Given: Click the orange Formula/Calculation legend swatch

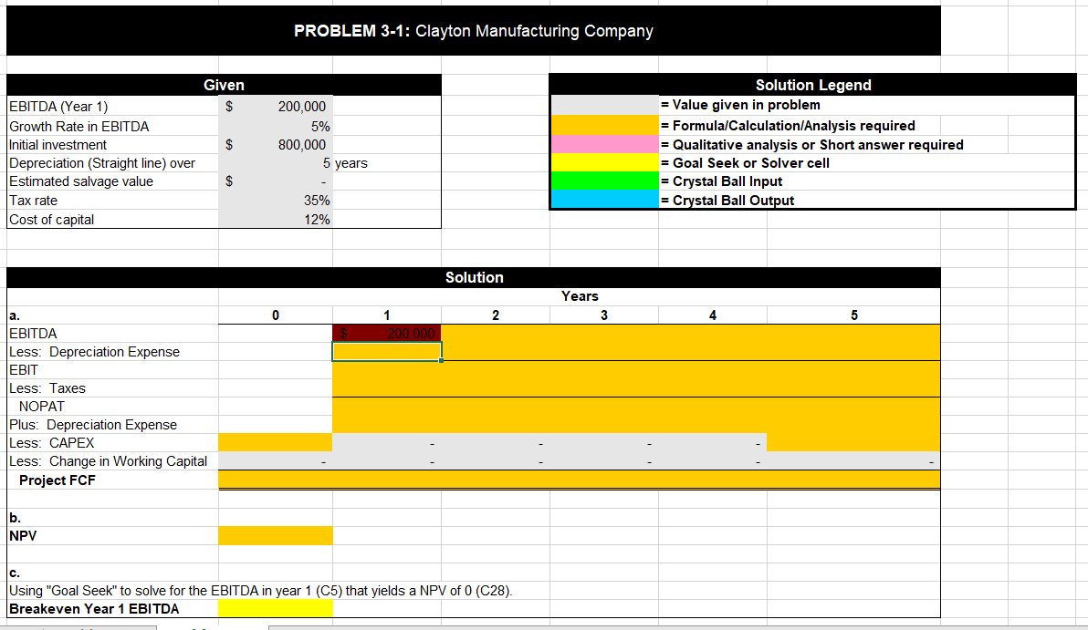Looking at the screenshot, I should coord(604,125).
